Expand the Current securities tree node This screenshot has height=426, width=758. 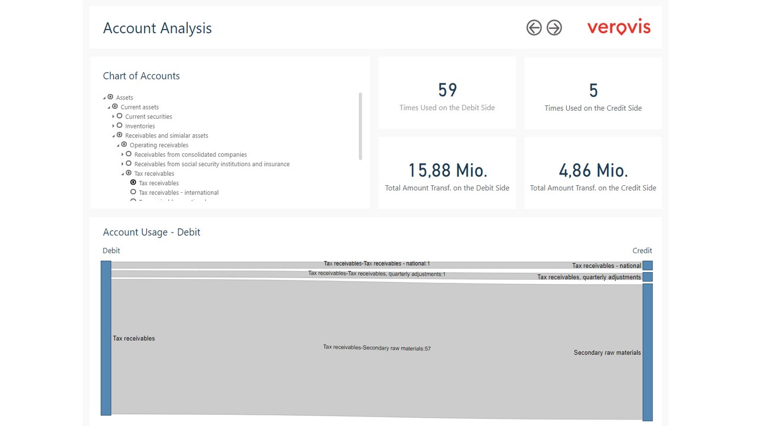[x=113, y=117]
